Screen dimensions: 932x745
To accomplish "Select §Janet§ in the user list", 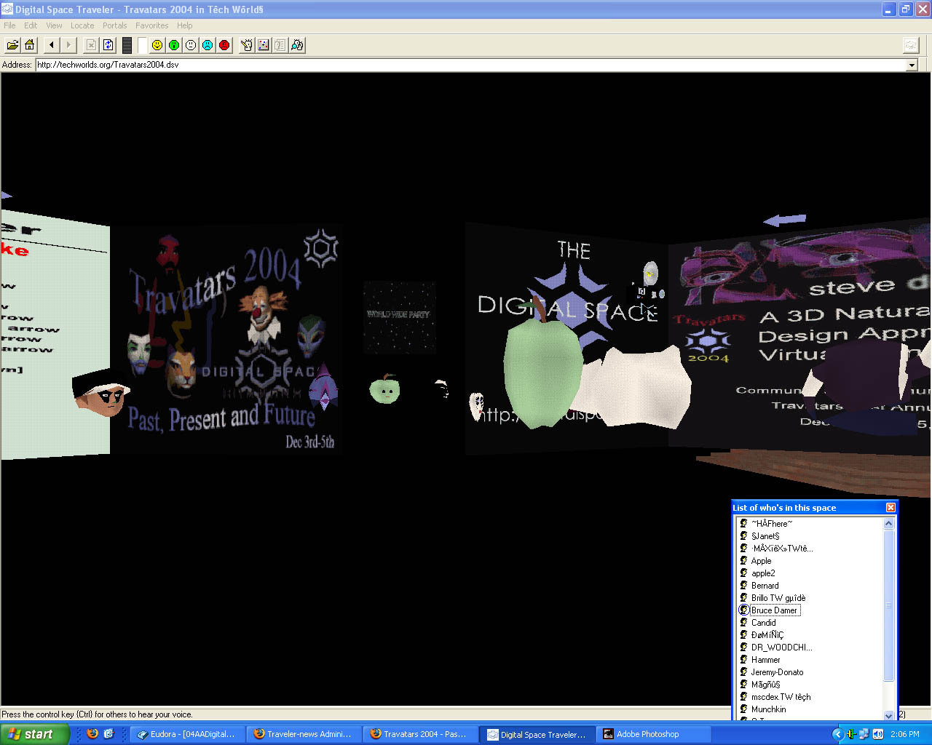I will pyautogui.click(x=765, y=536).
